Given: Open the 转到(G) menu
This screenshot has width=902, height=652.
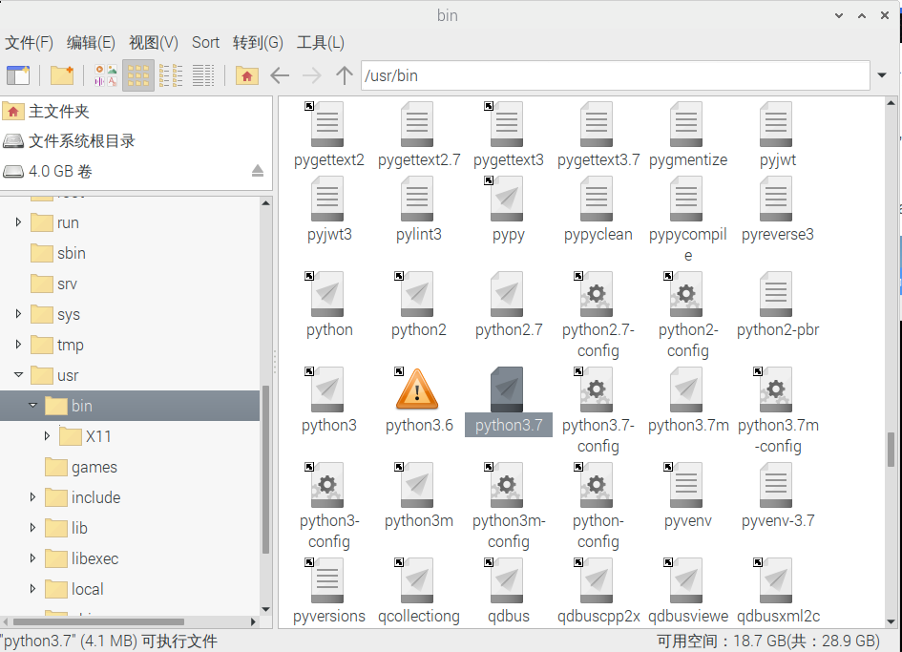Looking at the screenshot, I should 258,43.
